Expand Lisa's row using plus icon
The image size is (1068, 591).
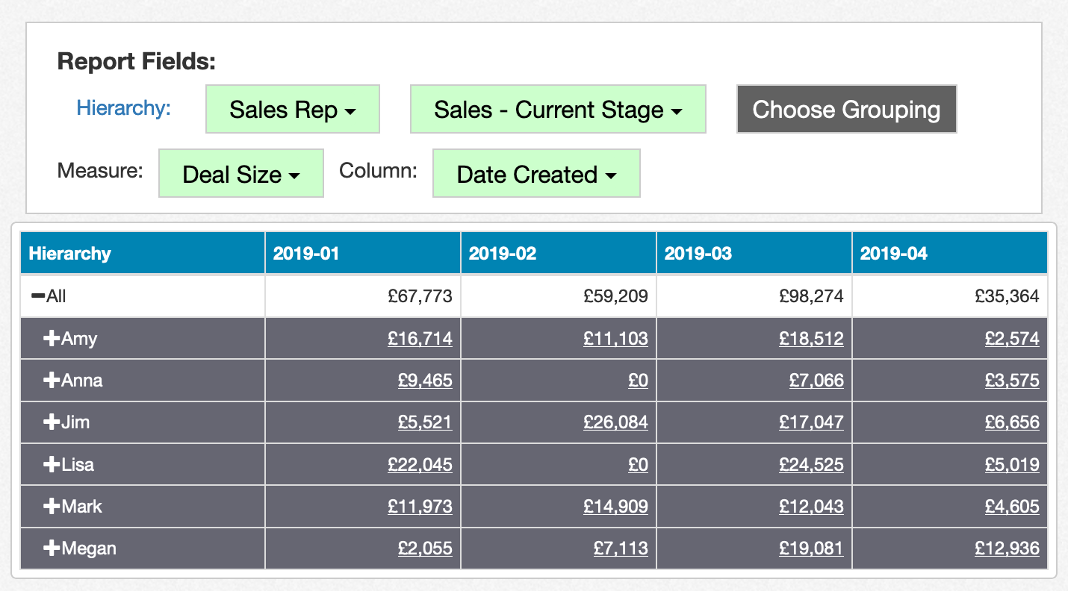tap(51, 465)
